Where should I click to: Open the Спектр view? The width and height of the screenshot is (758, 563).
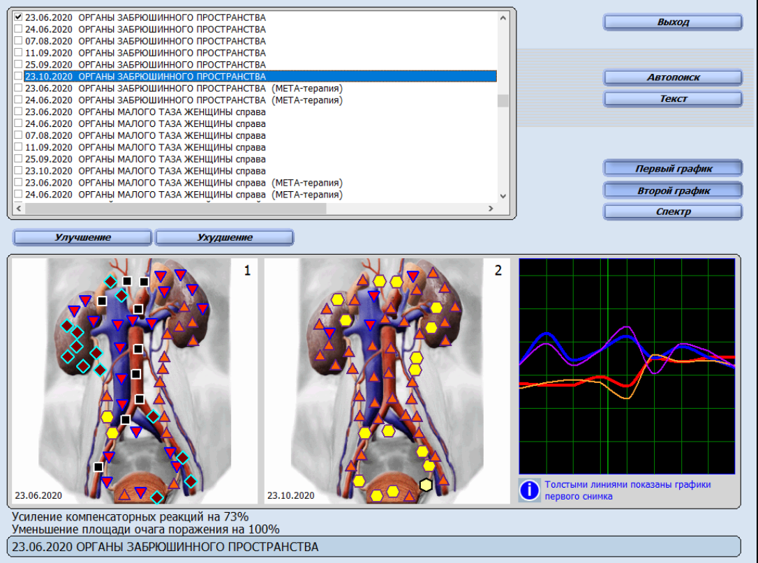pos(673,211)
